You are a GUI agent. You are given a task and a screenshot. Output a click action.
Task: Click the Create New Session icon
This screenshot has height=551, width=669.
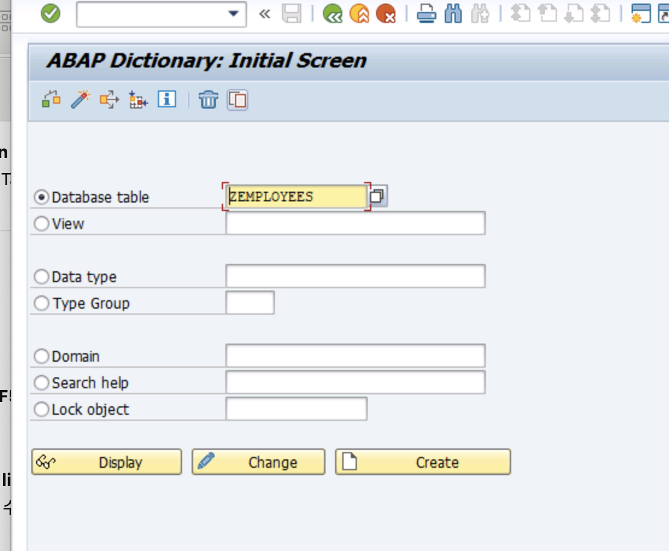click(x=641, y=14)
